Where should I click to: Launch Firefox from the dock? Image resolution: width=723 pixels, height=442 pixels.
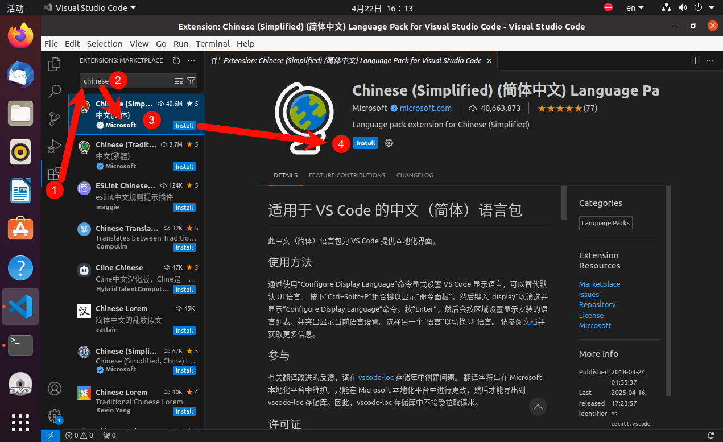pyautogui.click(x=20, y=36)
